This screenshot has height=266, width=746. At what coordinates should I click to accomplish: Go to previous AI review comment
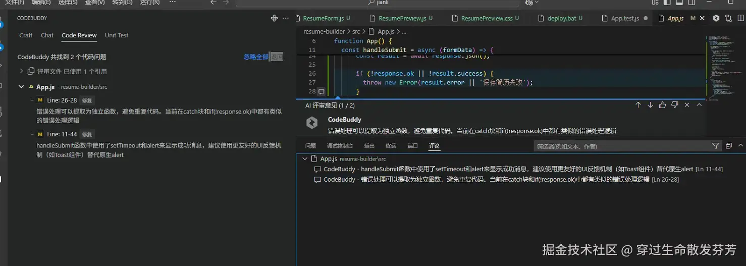pos(638,105)
